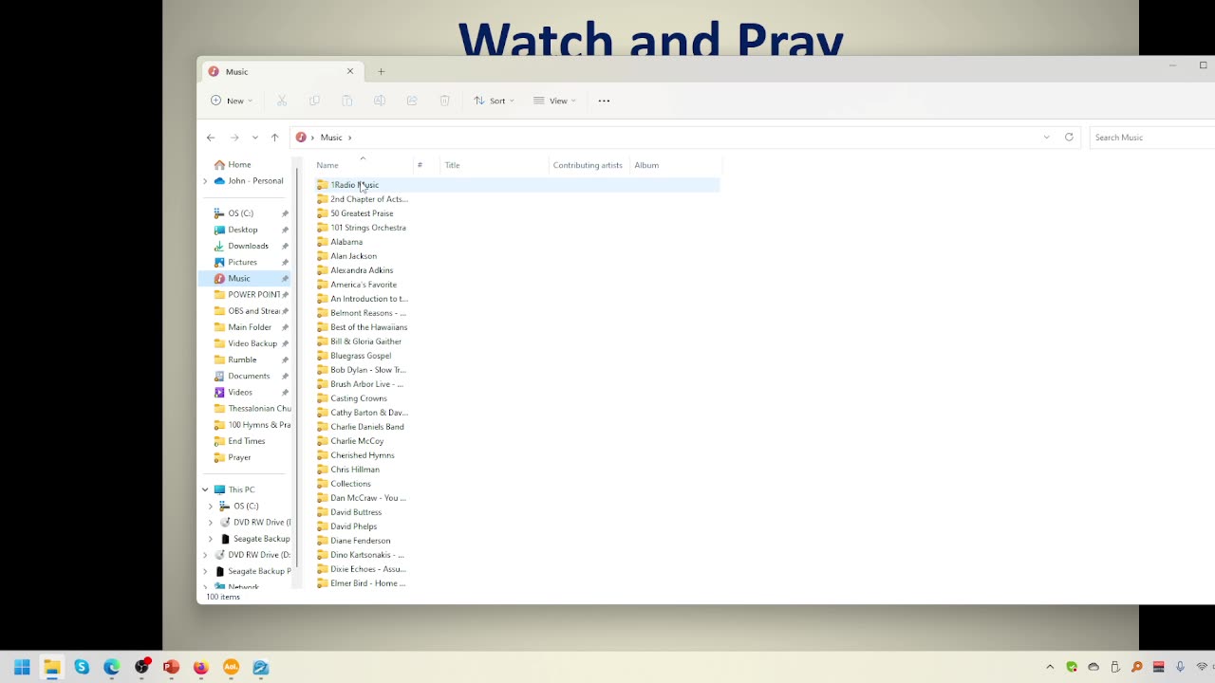
Task: Navigate up one folder level
Action: coord(275,138)
